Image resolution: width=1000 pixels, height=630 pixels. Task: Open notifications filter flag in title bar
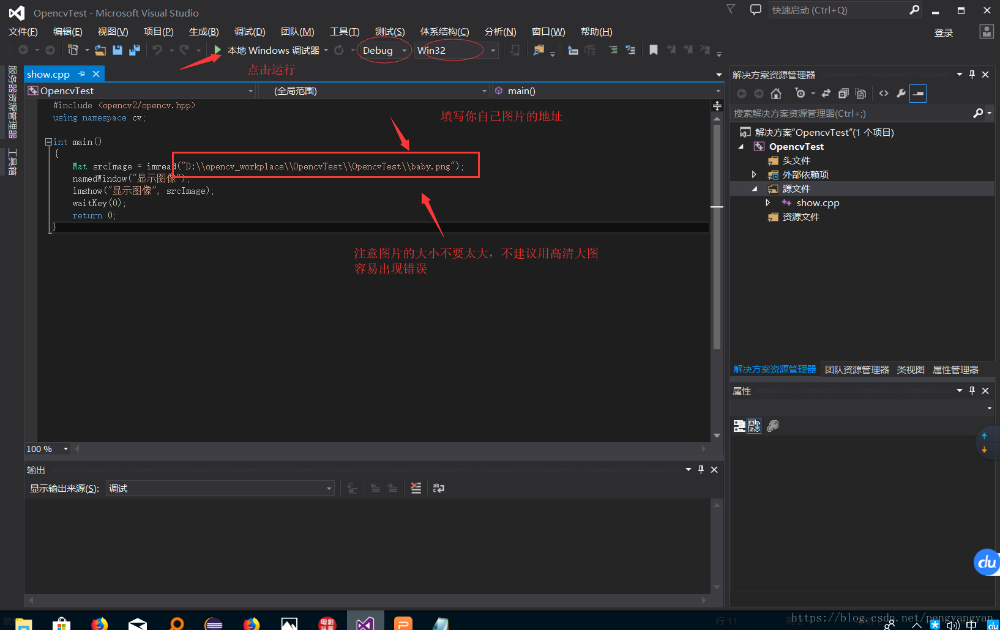point(731,9)
